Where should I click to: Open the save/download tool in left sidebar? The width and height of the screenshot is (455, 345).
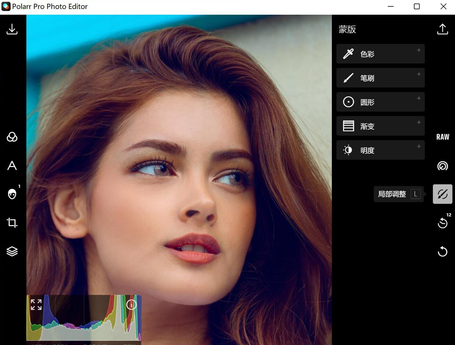pyautogui.click(x=12, y=29)
